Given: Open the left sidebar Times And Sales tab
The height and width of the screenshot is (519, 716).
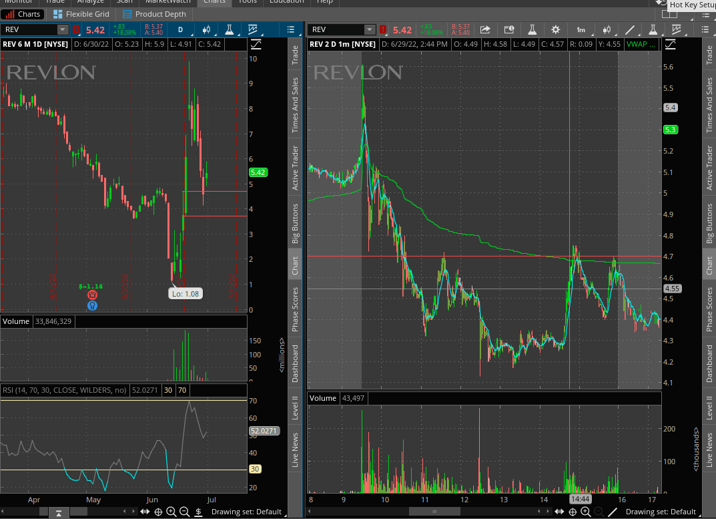Looking at the screenshot, I should click(x=295, y=105).
